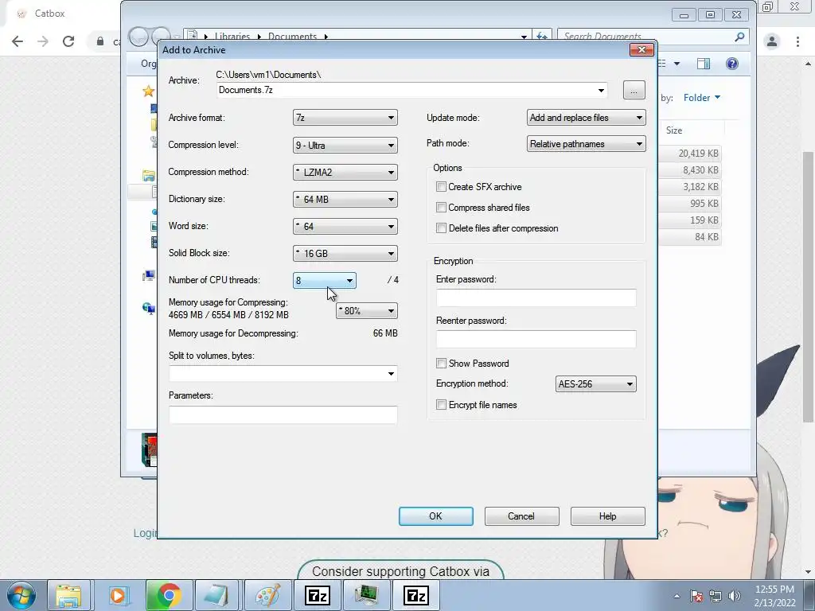Open Action Center flag icon
The width and height of the screenshot is (815, 611).
(696, 596)
